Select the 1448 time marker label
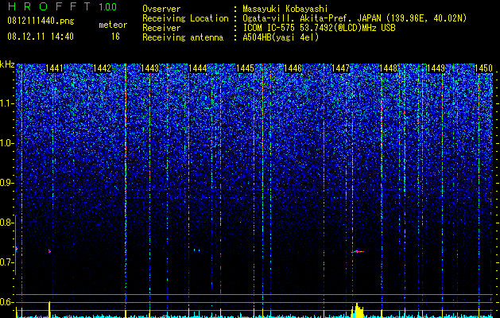Viewport: 500px width, 318px height. coord(388,68)
